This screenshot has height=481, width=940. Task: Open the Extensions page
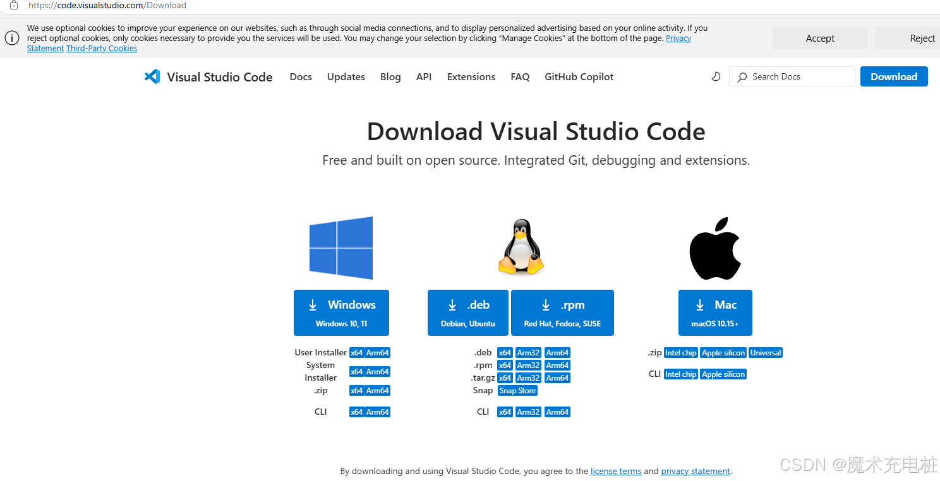(x=471, y=76)
